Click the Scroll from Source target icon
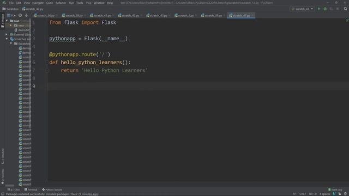The width and height of the screenshot is (349, 196). click(x=20, y=15)
